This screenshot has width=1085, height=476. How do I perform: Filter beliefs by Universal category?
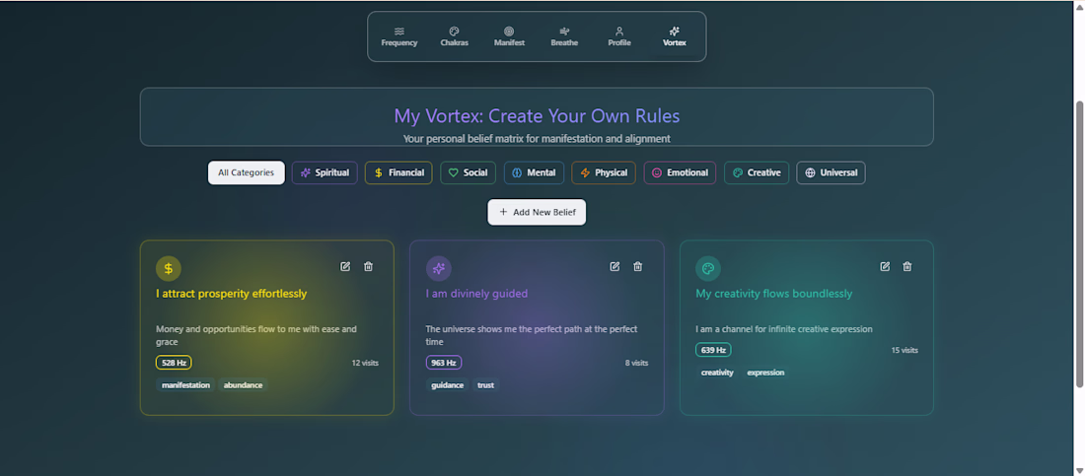[831, 173]
